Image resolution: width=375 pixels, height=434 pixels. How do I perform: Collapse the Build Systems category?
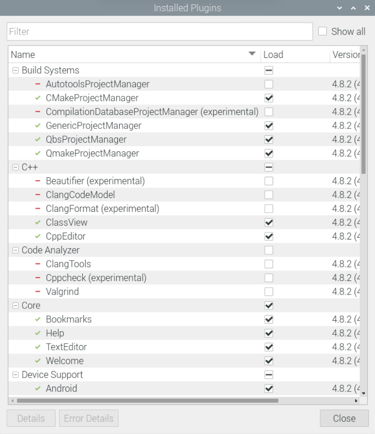[16, 70]
